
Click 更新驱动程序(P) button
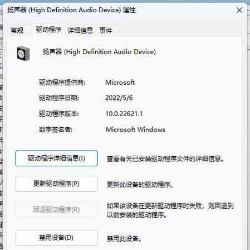pyautogui.click(x=56, y=184)
